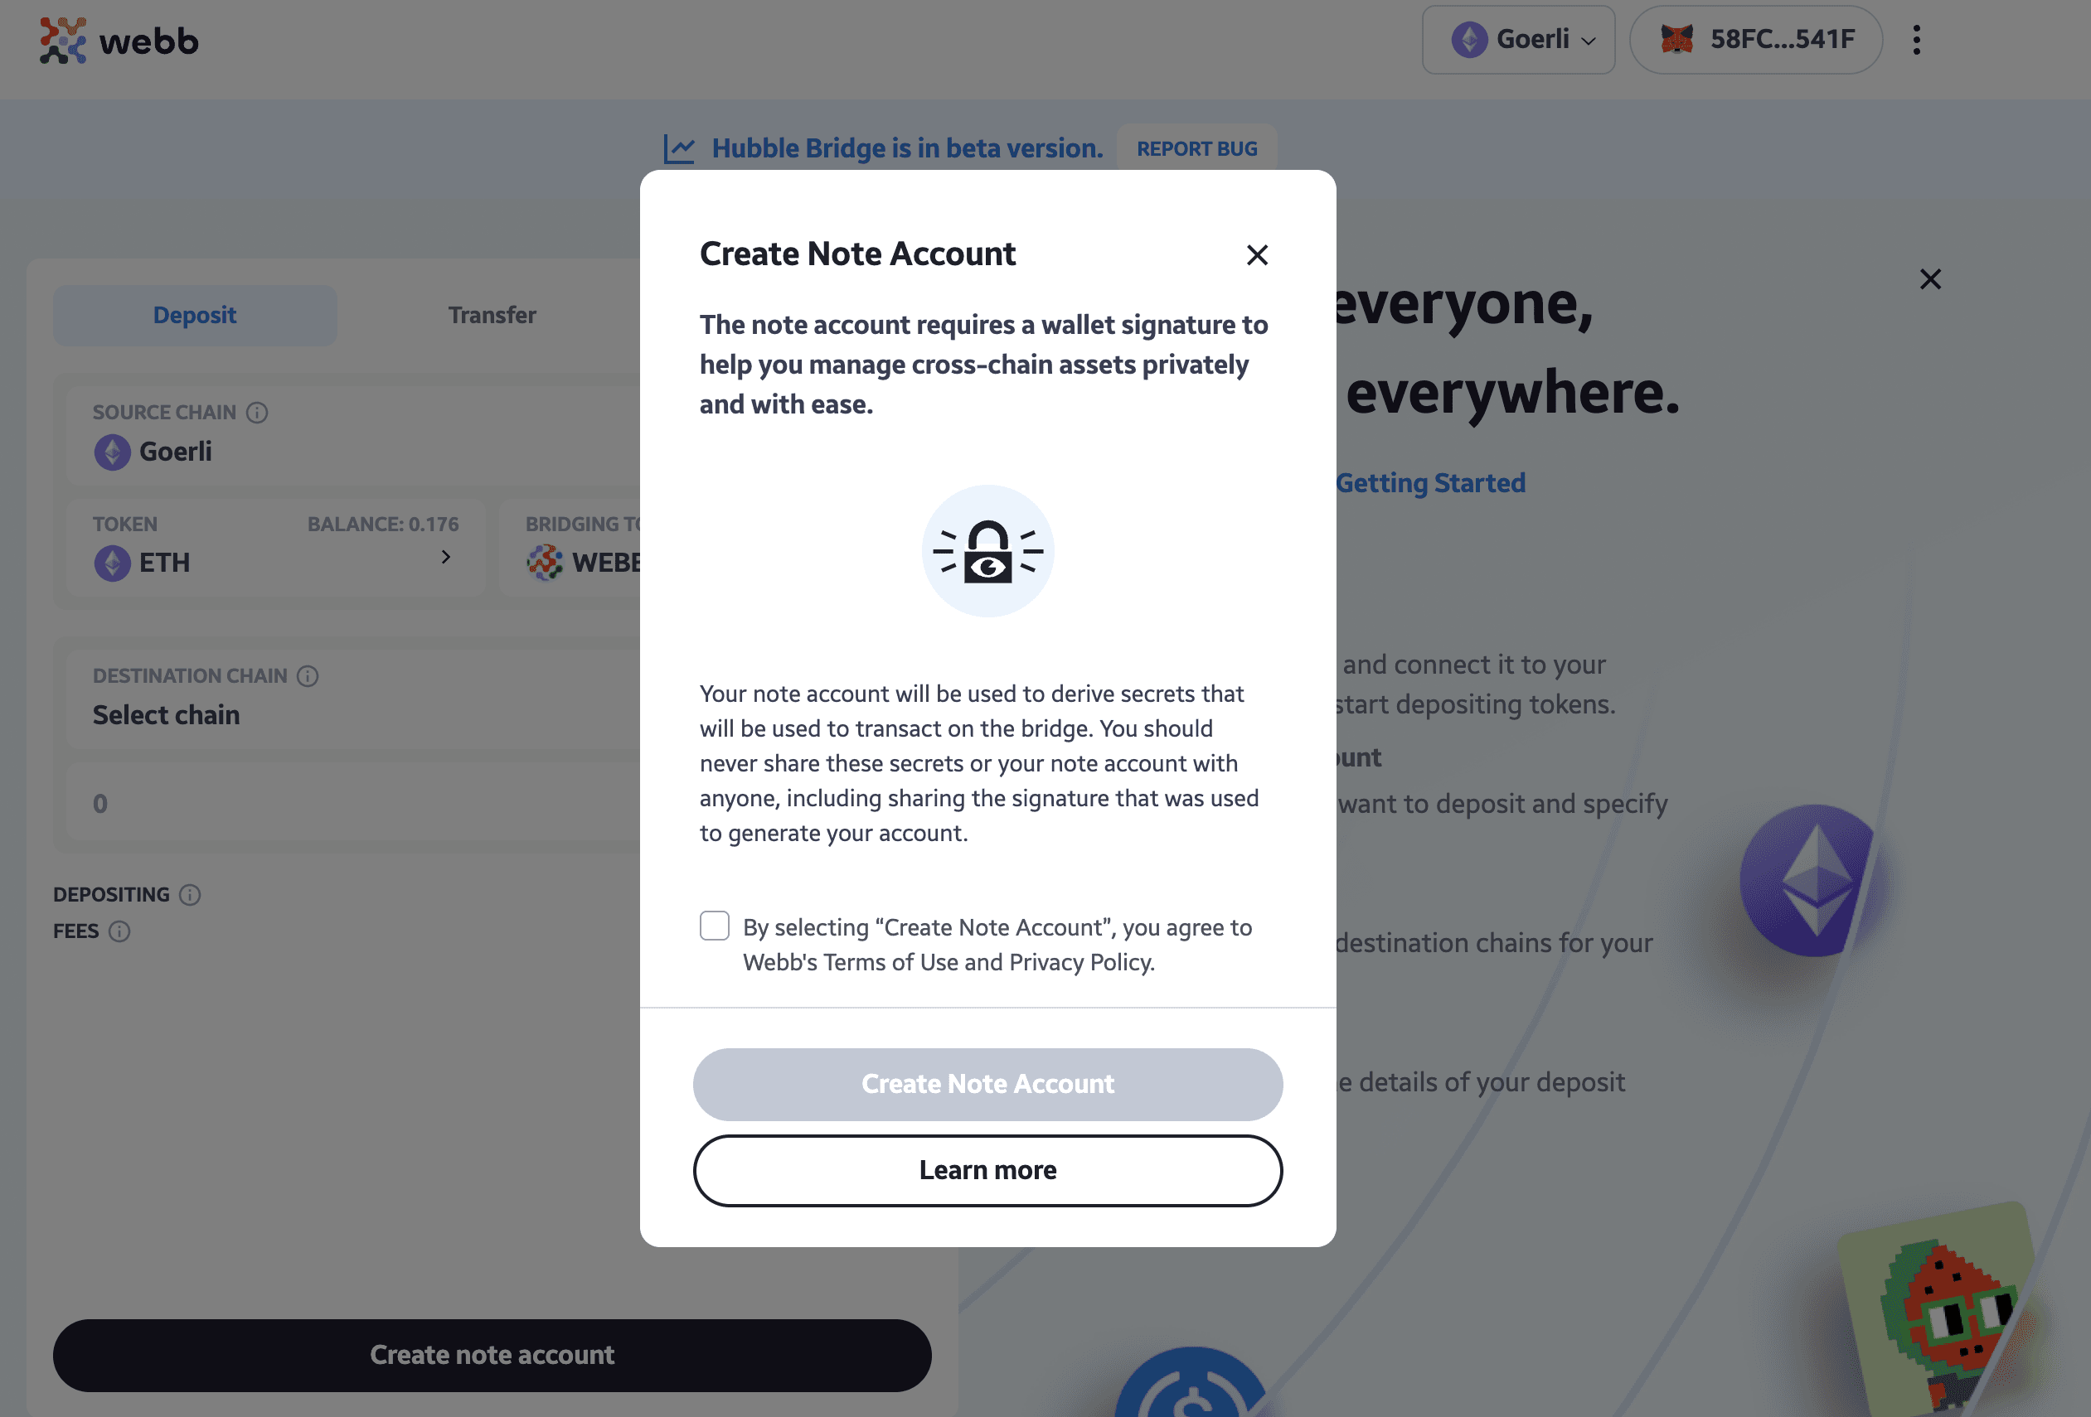This screenshot has height=1417, width=2091.
Task: Click the Goerli network icon
Action: click(1469, 38)
